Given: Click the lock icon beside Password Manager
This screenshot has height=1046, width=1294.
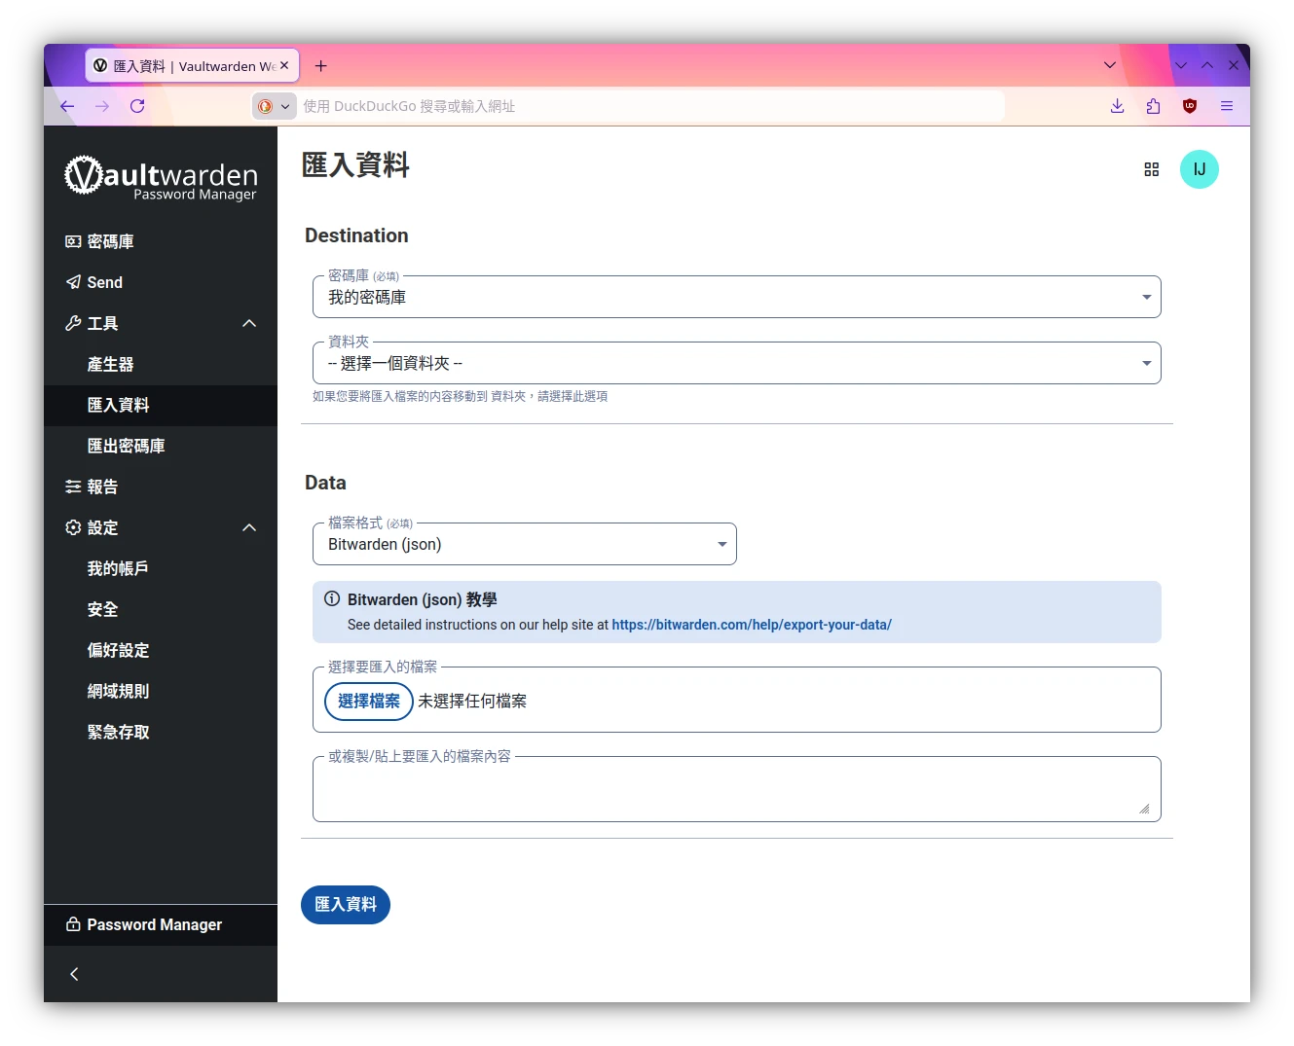Looking at the screenshot, I should coord(73,924).
